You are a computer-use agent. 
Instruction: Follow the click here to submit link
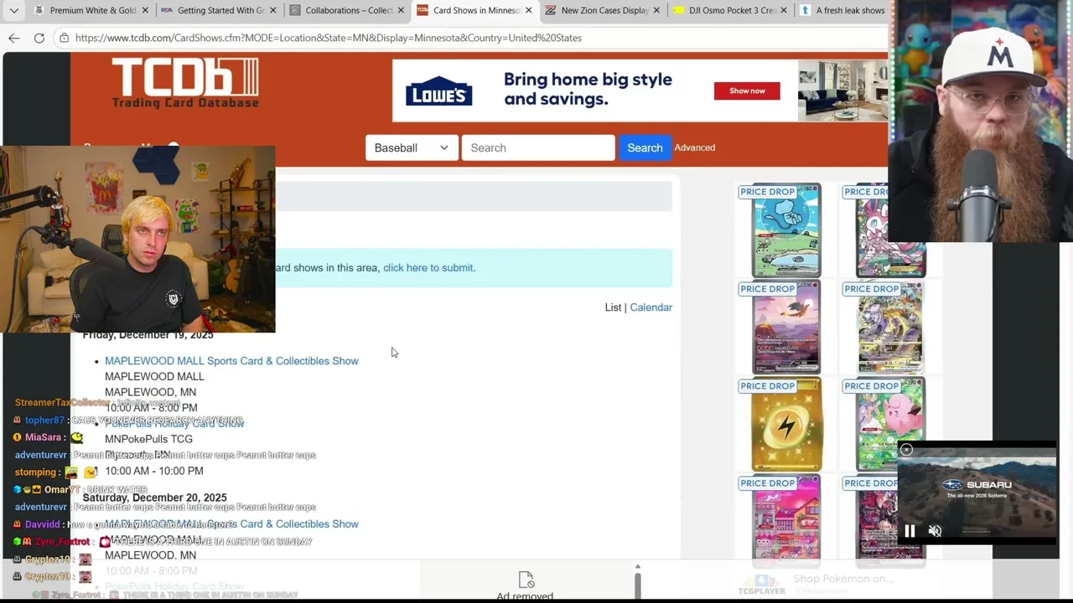(428, 268)
